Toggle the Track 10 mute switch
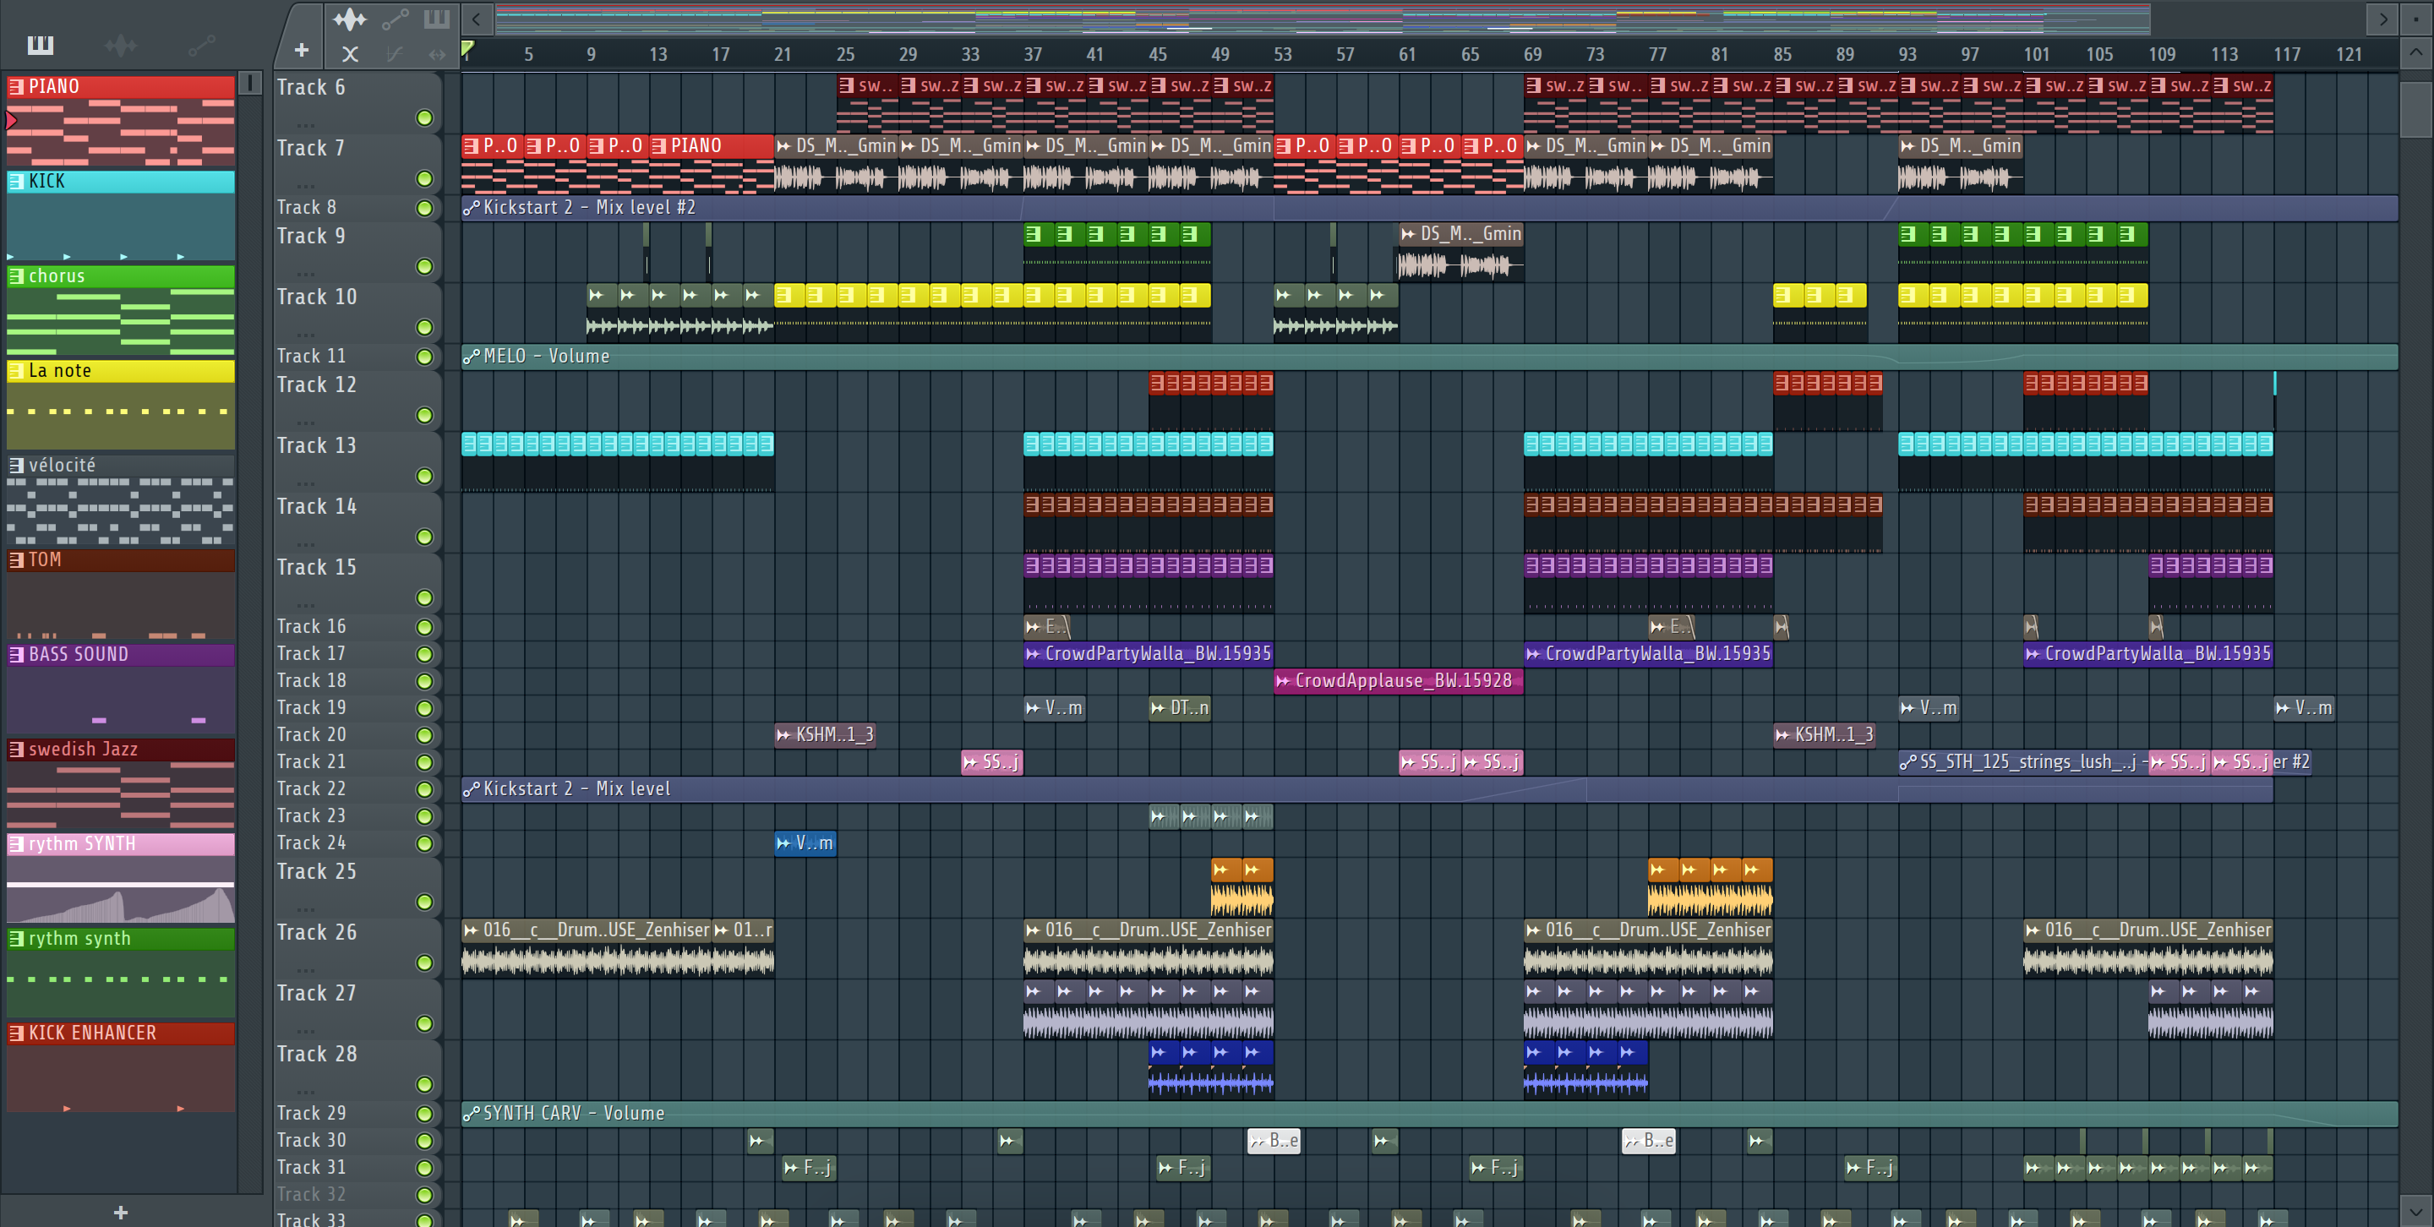Viewport: 2434px width, 1227px height. 425,328
